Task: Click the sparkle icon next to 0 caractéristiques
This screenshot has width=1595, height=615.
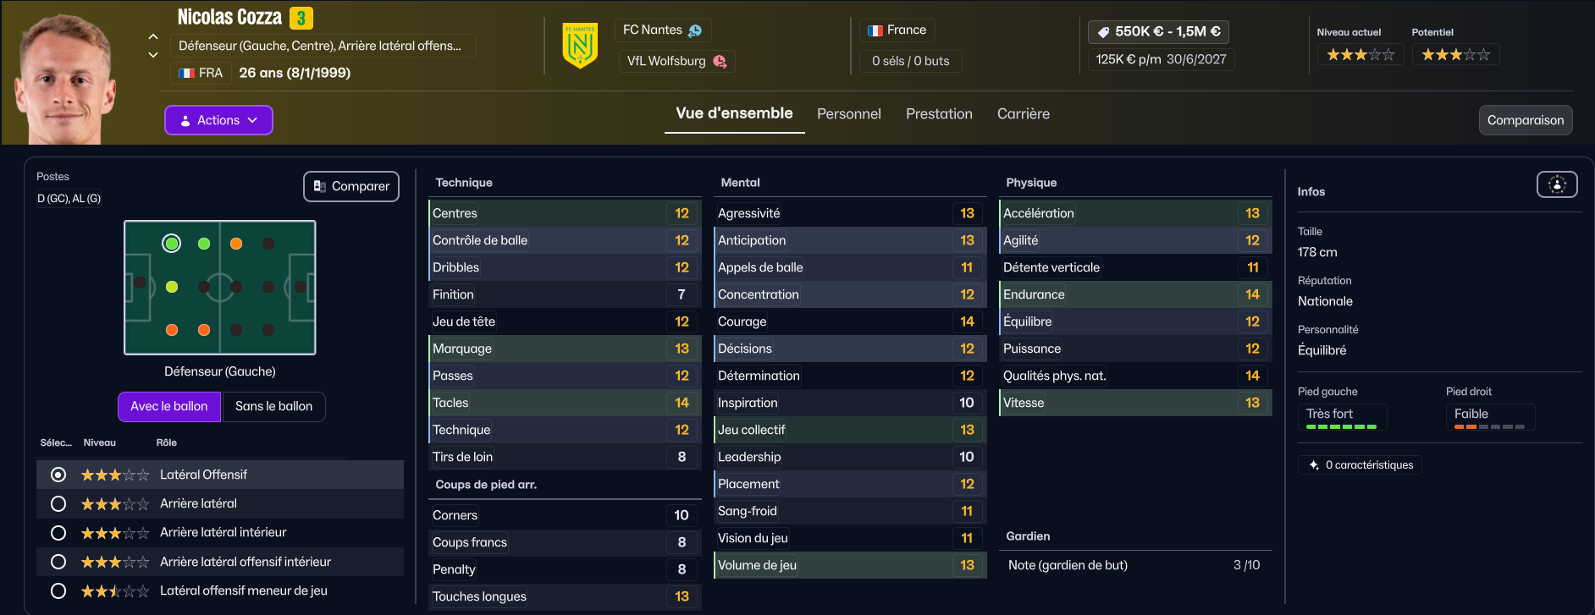Action: click(x=1313, y=465)
